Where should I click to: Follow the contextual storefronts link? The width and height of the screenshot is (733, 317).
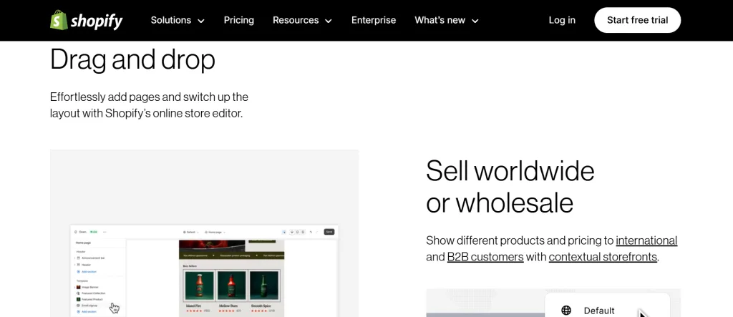[603, 257]
